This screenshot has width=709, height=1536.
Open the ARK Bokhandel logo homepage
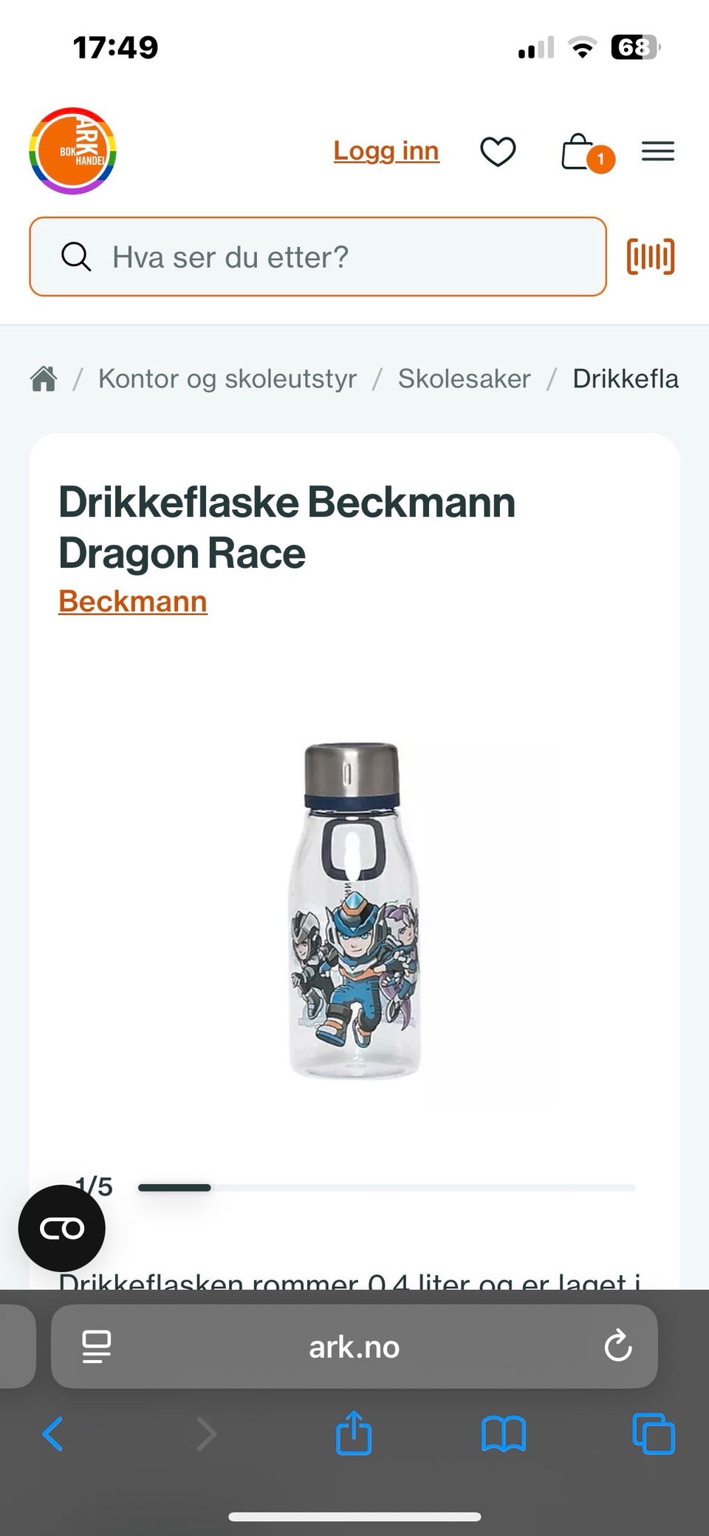click(72, 151)
